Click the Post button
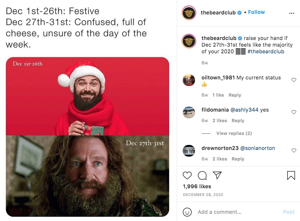300x221 pixels. [x=289, y=212]
